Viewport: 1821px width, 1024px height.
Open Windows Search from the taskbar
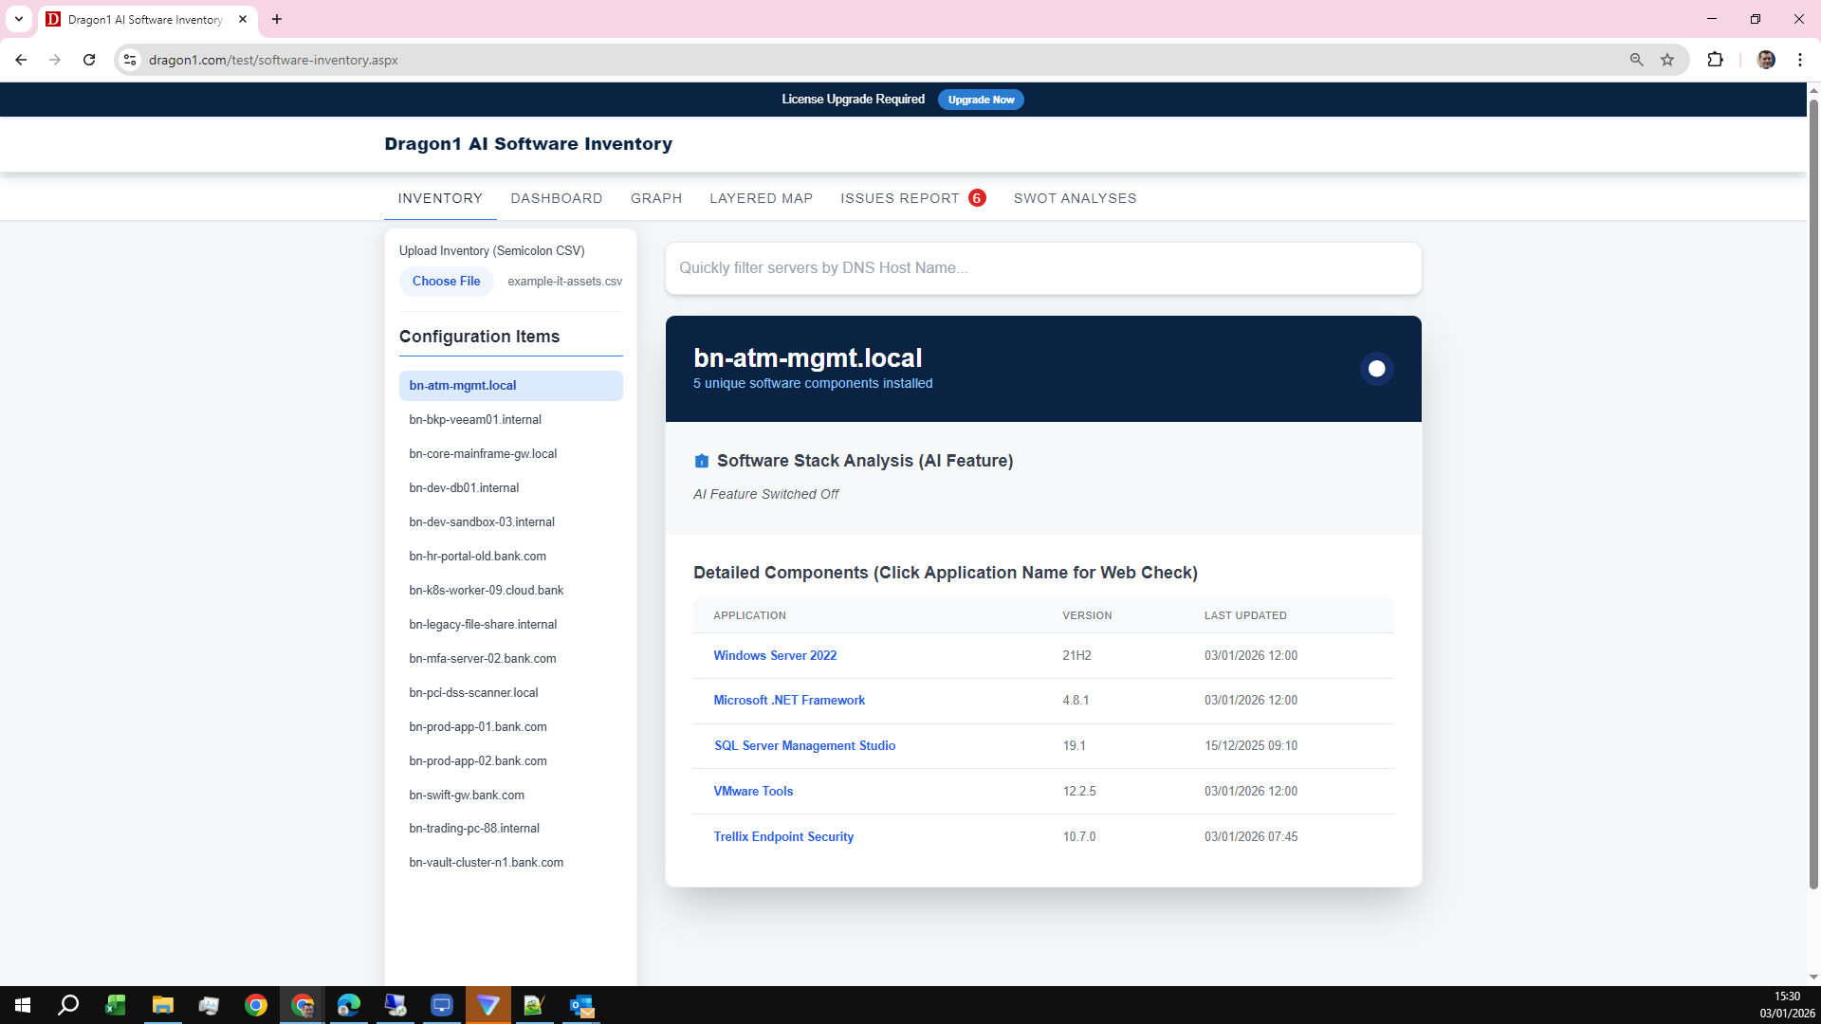(67, 1006)
